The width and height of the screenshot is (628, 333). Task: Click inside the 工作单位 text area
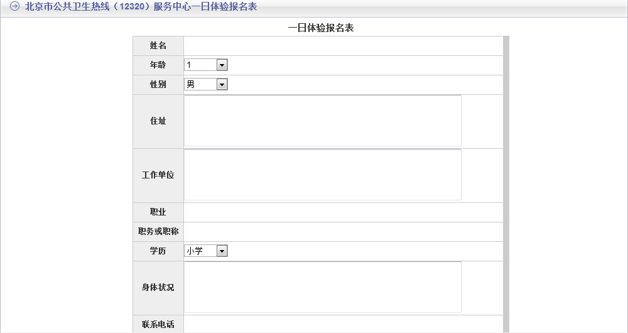point(323,175)
